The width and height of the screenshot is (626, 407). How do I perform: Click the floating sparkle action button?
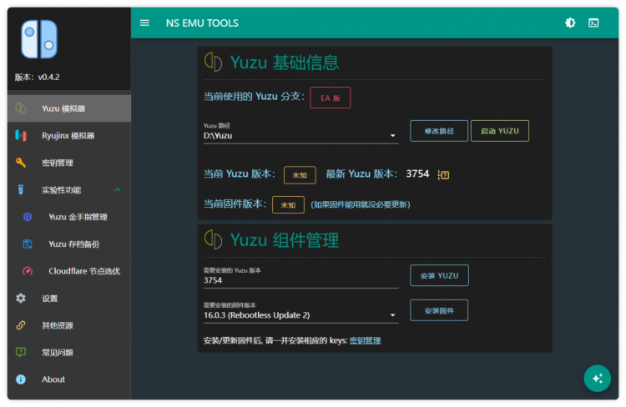[x=598, y=379]
